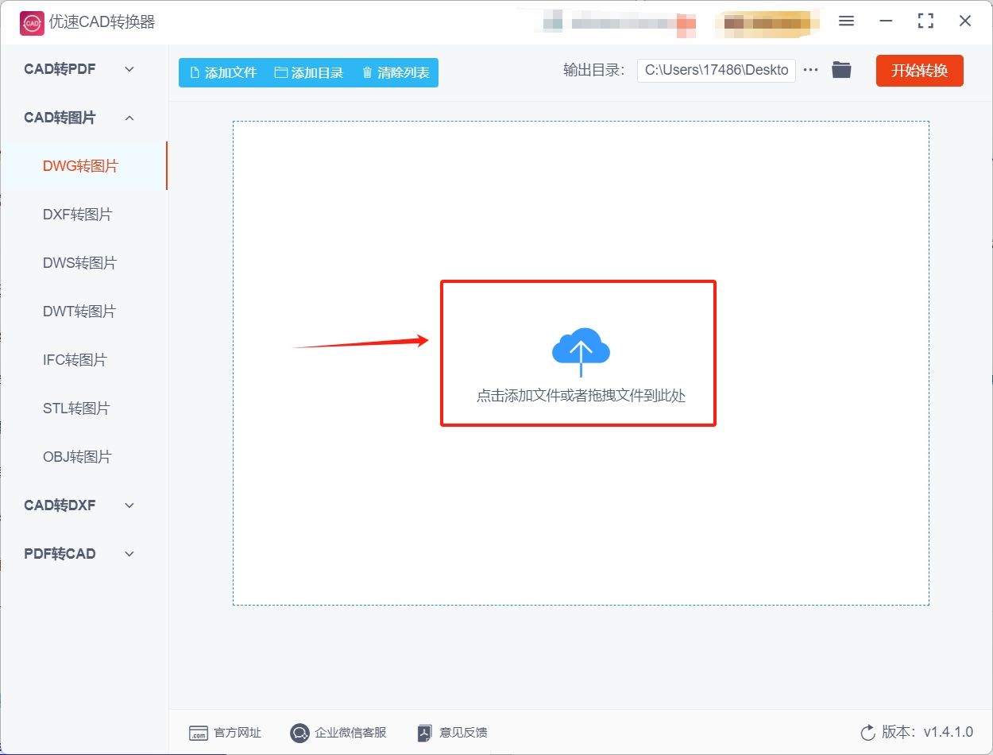Open the 企业微信客服 WeChat support icon
The image size is (993, 755).
299,733
